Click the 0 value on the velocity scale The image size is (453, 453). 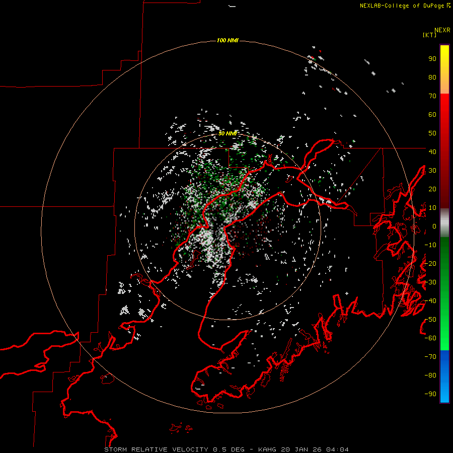[x=434, y=226]
